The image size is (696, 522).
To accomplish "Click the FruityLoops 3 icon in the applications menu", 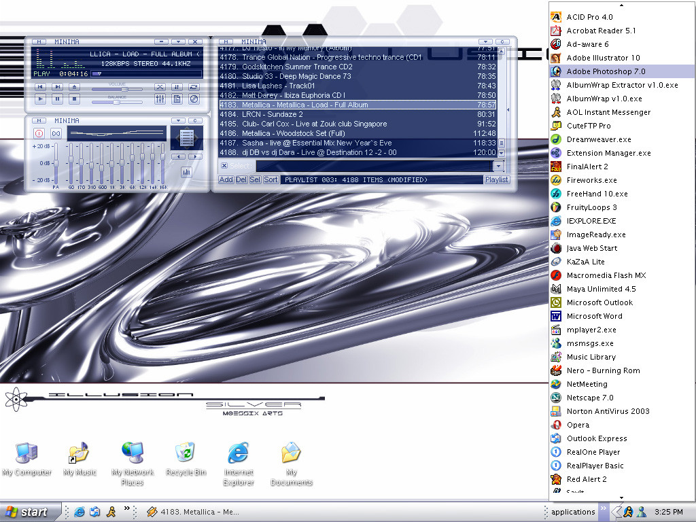I will [x=556, y=207].
